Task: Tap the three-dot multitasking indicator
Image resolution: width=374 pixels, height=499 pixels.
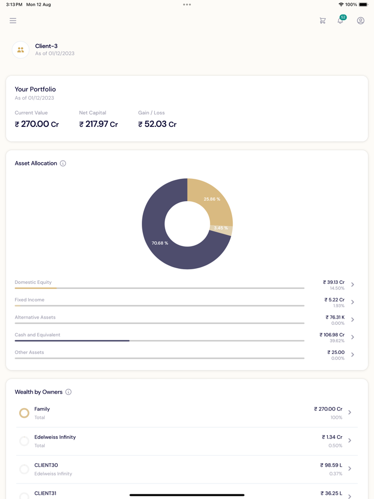Action: coord(187,5)
